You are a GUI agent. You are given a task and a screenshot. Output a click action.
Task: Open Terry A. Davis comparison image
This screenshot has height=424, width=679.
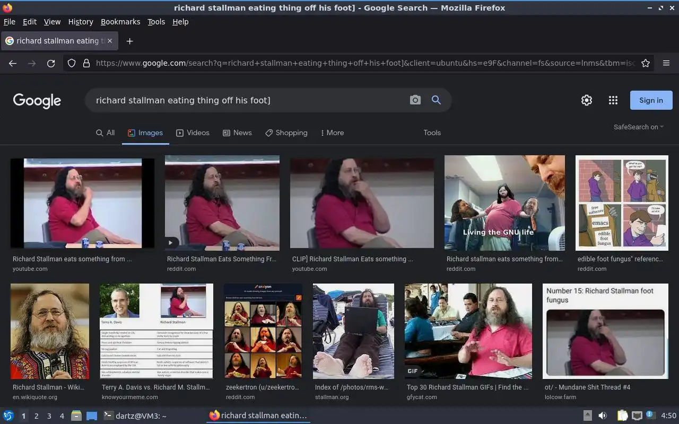[x=156, y=331]
